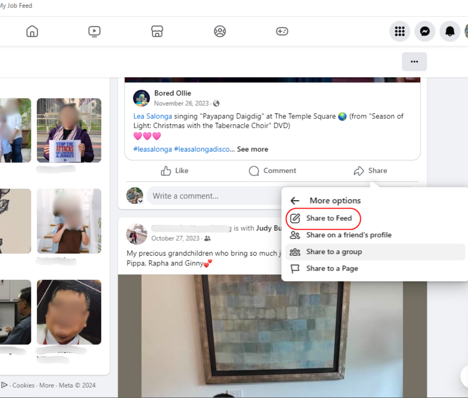
Task: Open the friend photo of couple outdoors
Action: (16, 130)
